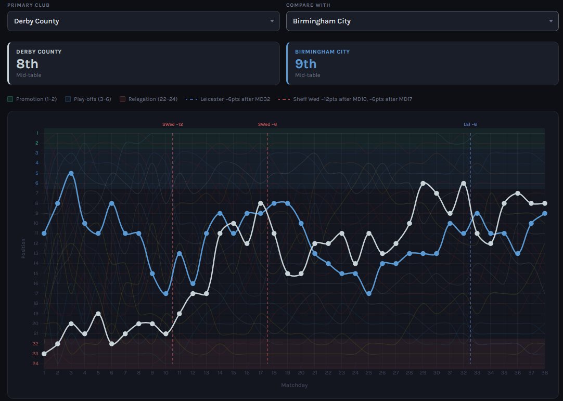Click the 'PRIMARY CLUB' field label
The height and width of the screenshot is (401, 563).
(29, 5)
